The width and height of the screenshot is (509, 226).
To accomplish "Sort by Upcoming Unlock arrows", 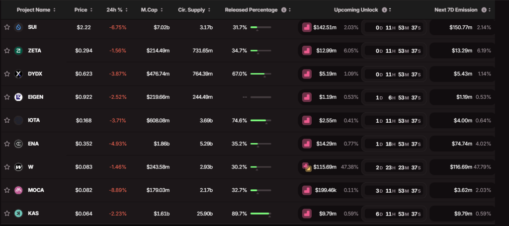I will (x=390, y=10).
